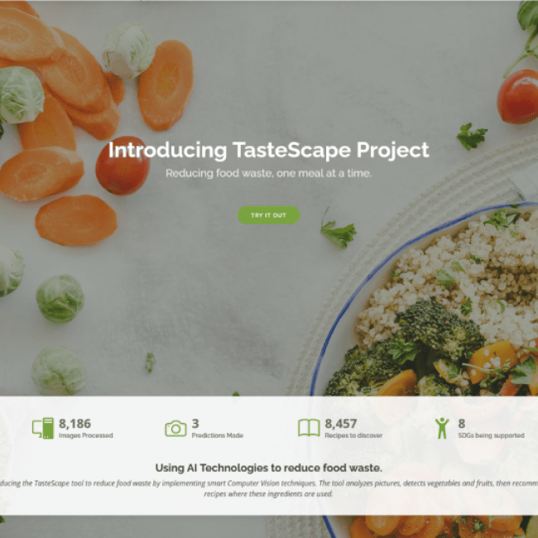Click the Reducing food waste tagline

[x=269, y=173]
